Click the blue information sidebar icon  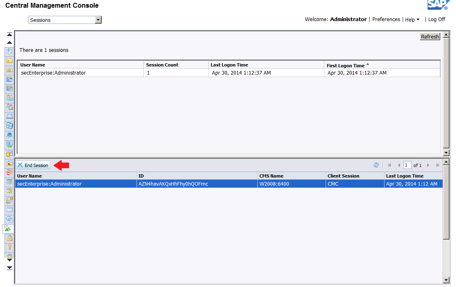9,219
